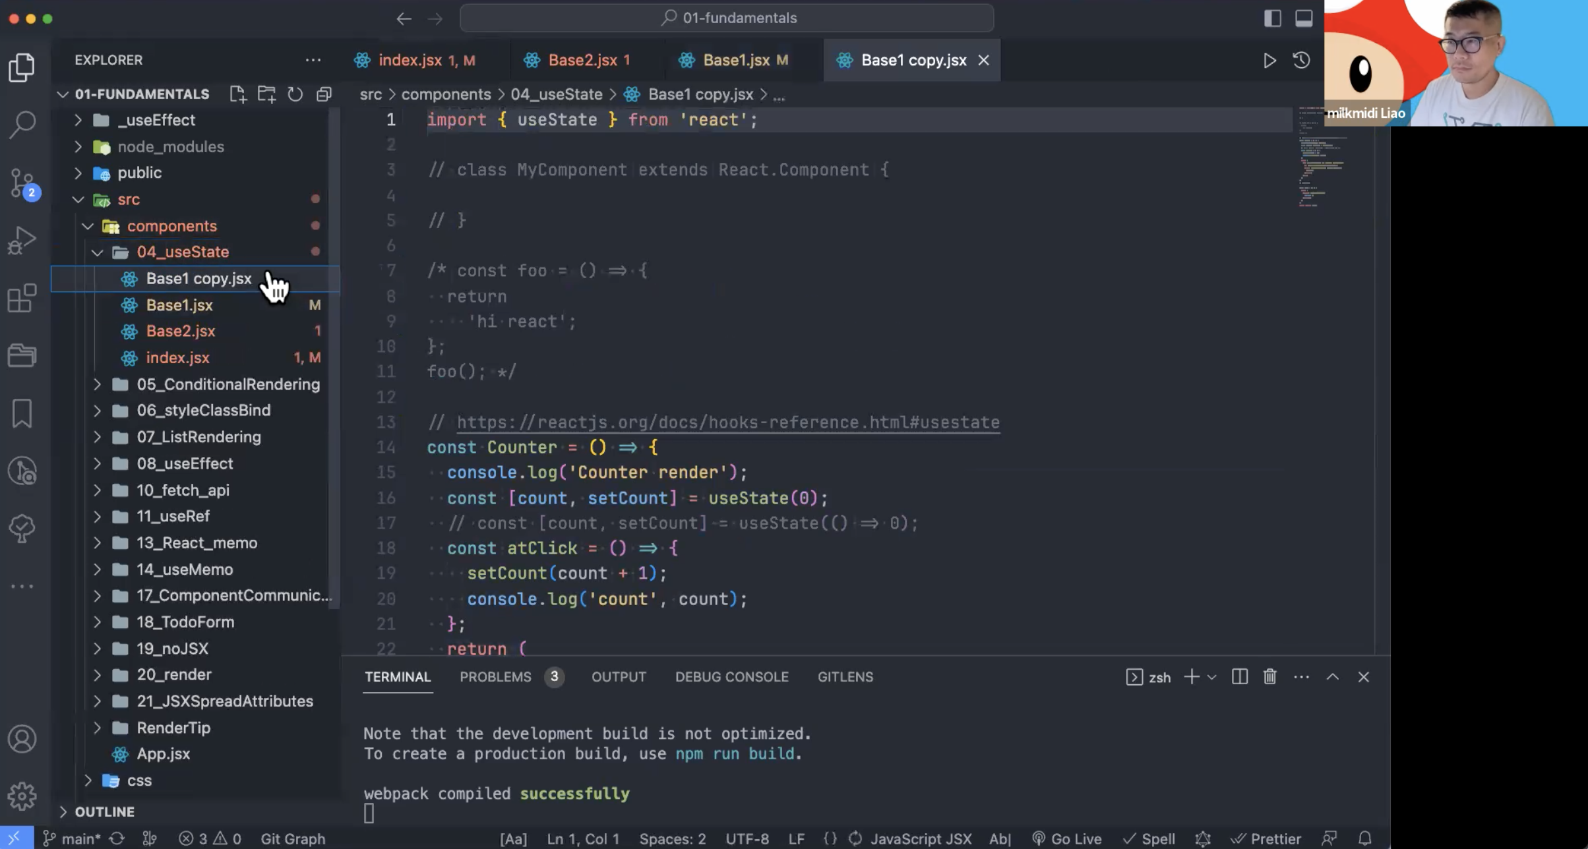This screenshot has width=1588, height=849.
Task: Expand the OUTLINE section
Action: click(x=104, y=811)
